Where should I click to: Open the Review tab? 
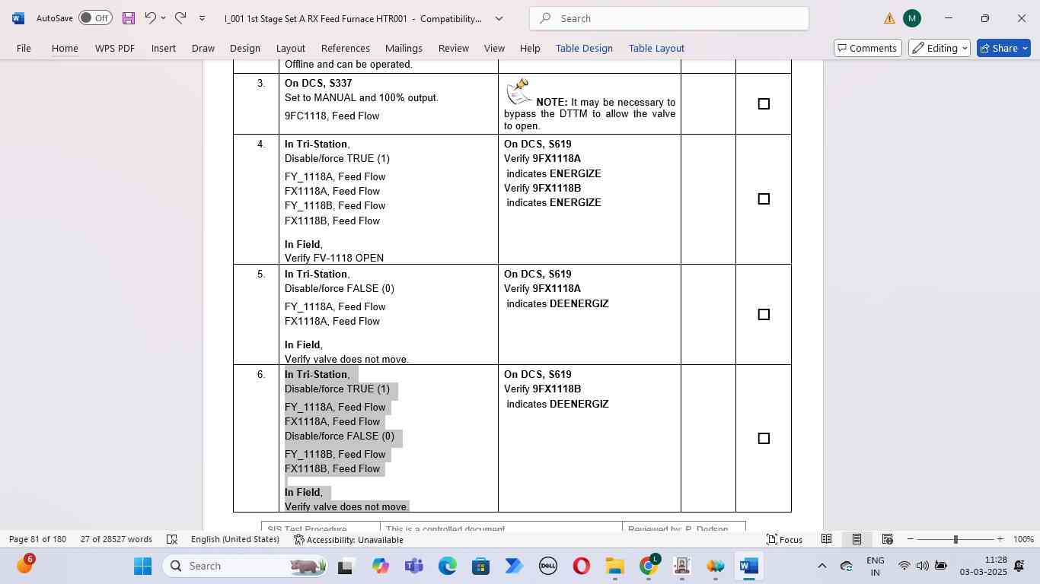[x=454, y=48]
